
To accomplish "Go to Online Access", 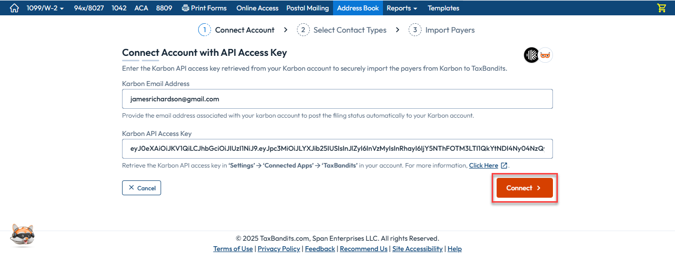I will tap(257, 8).
